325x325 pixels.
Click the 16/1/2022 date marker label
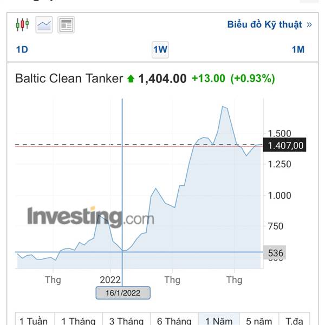click(123, 293)
